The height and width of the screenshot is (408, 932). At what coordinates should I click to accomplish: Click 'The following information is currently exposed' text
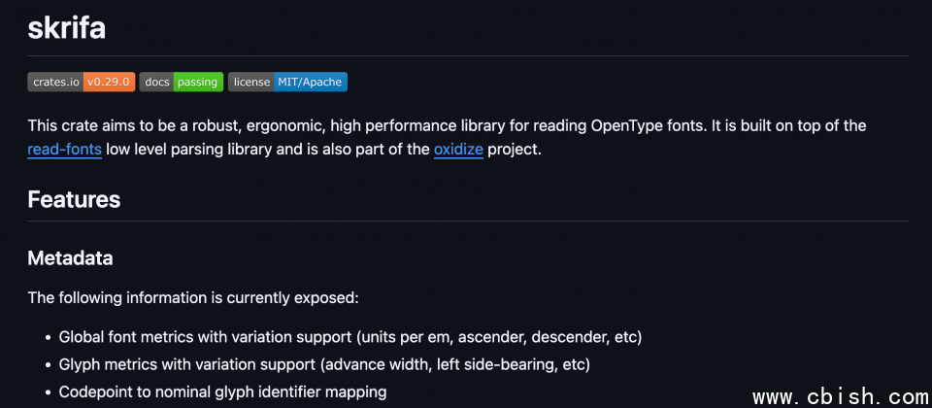click(x=193, y=297)
